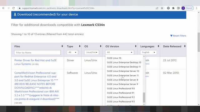Open Chrome three-dot menu

tap(197, 8)
